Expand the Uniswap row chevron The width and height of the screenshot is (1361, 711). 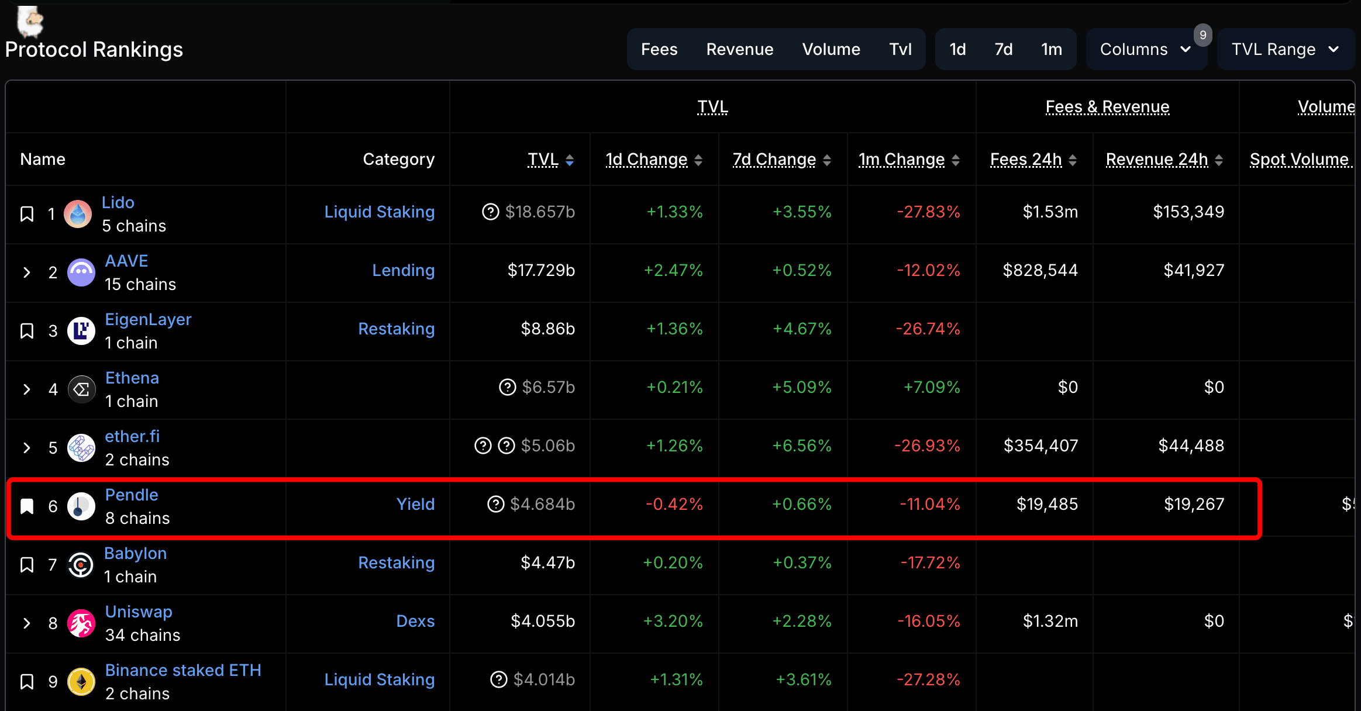click(27, 623)
